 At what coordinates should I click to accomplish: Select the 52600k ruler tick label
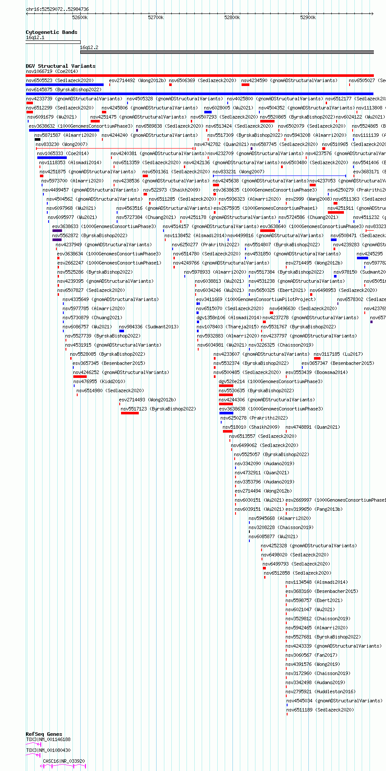click(80, 17)
